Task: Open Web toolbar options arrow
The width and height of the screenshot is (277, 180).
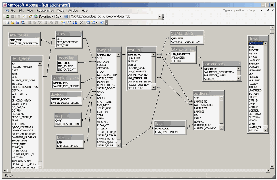Action: click(163, 17)
